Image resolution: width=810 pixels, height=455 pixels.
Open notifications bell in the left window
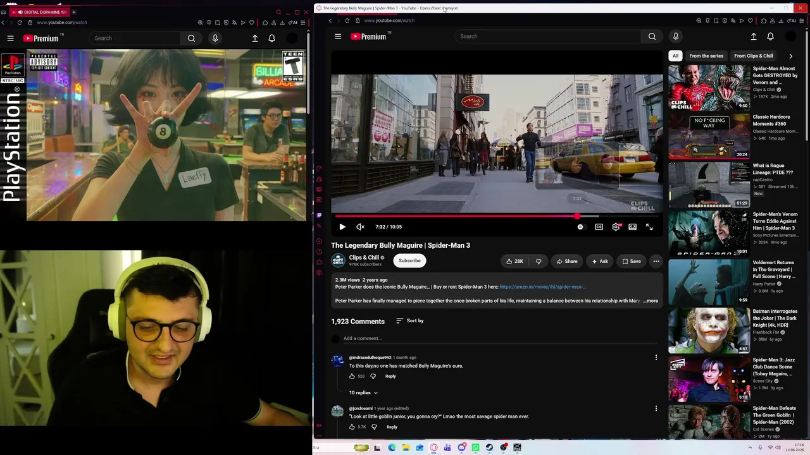(x=272, y=39)
